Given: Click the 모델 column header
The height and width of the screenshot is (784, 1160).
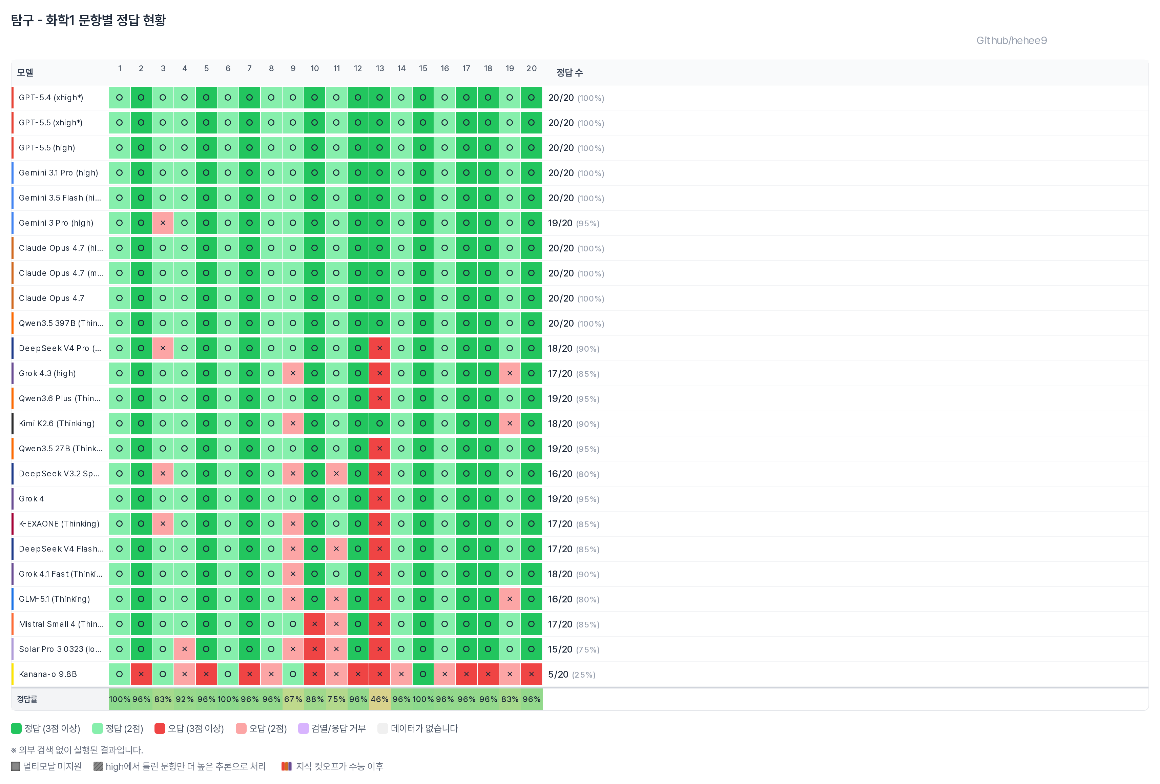Looking at the screenshot, I should point(25,73).
